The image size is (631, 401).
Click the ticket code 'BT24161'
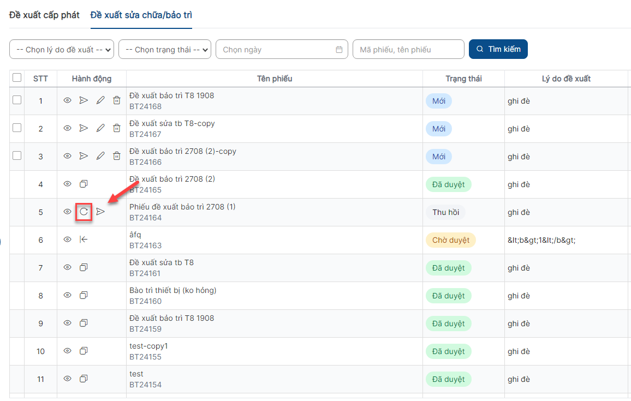coord(145,273)
